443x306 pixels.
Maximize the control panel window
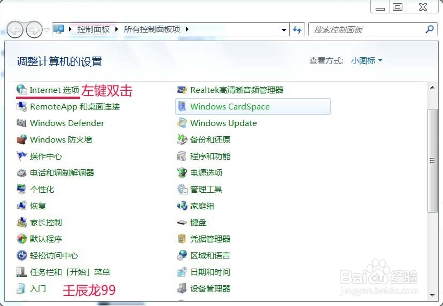398,7
